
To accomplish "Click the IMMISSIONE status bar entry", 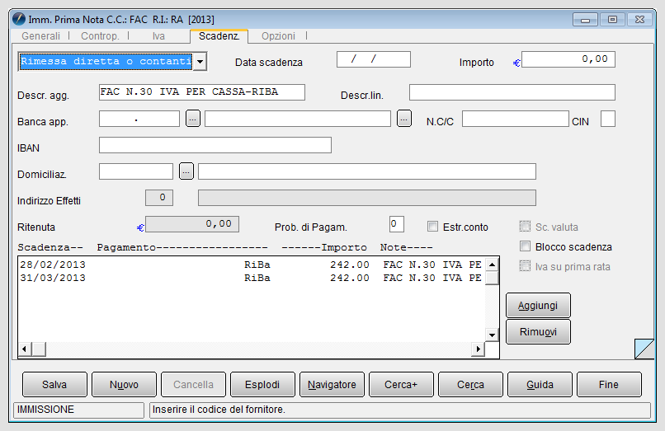I will (79, 410).
